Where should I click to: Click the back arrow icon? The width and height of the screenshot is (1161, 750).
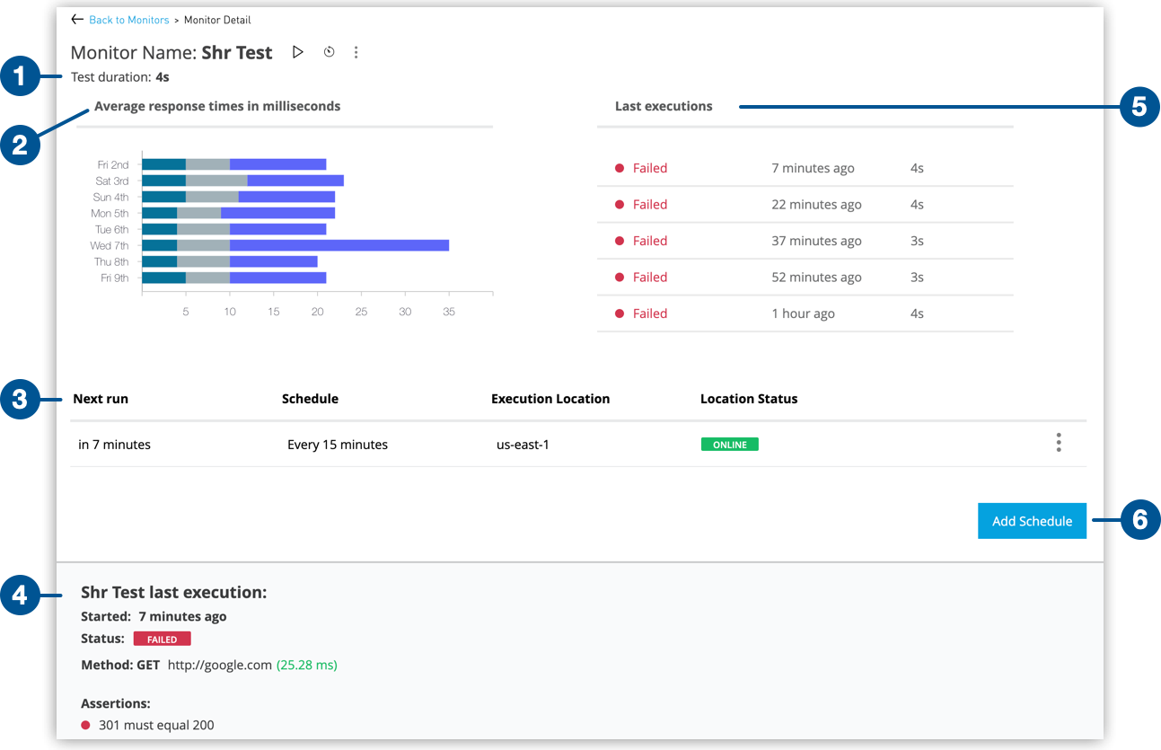pos(77,20)
